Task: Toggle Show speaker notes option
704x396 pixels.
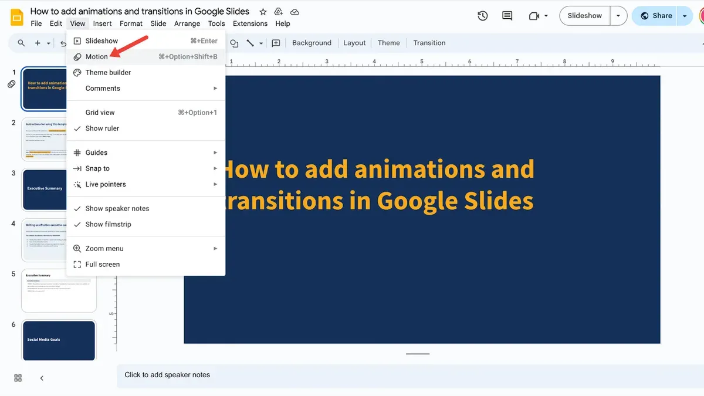Action: tap(145, 208)
